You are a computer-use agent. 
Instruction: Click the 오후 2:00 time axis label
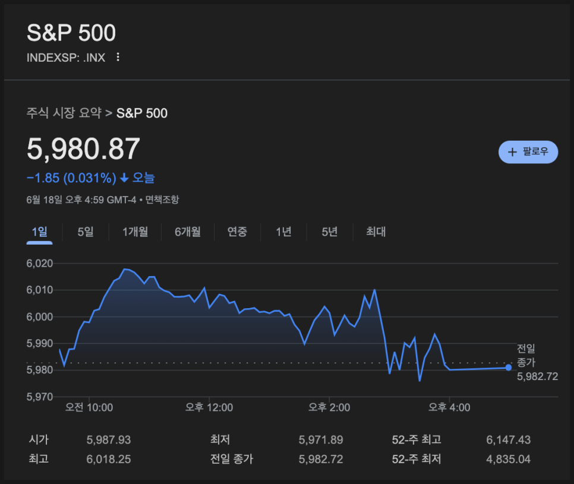[329, 407]
